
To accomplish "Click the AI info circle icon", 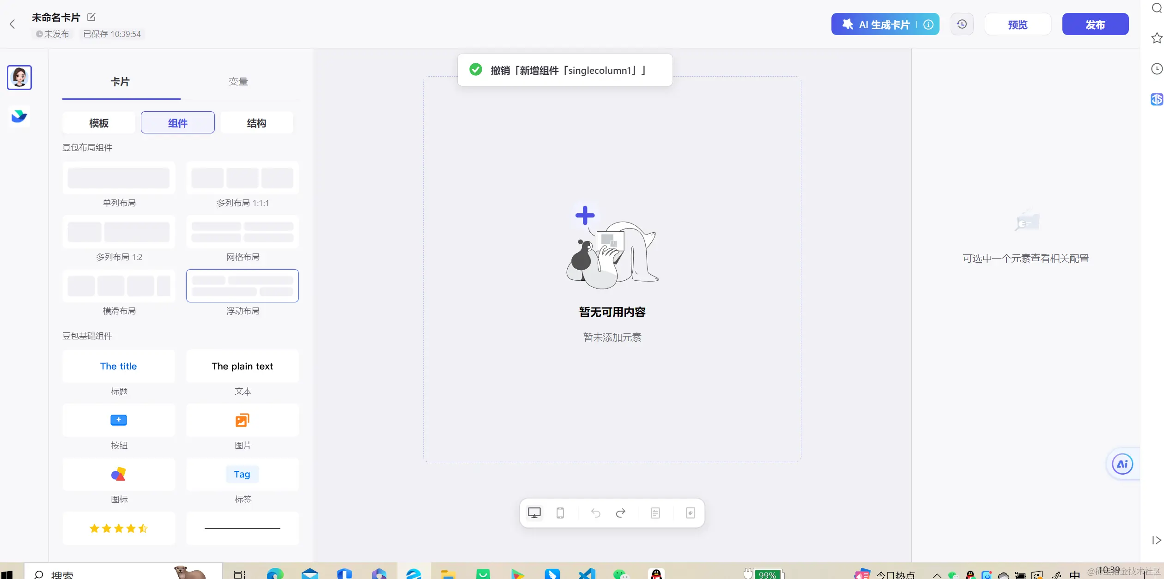I will click(x=928, y=24).
